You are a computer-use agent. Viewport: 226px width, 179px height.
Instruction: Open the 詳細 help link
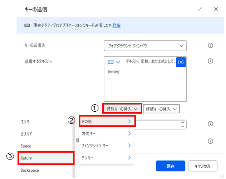click(116, 25)
